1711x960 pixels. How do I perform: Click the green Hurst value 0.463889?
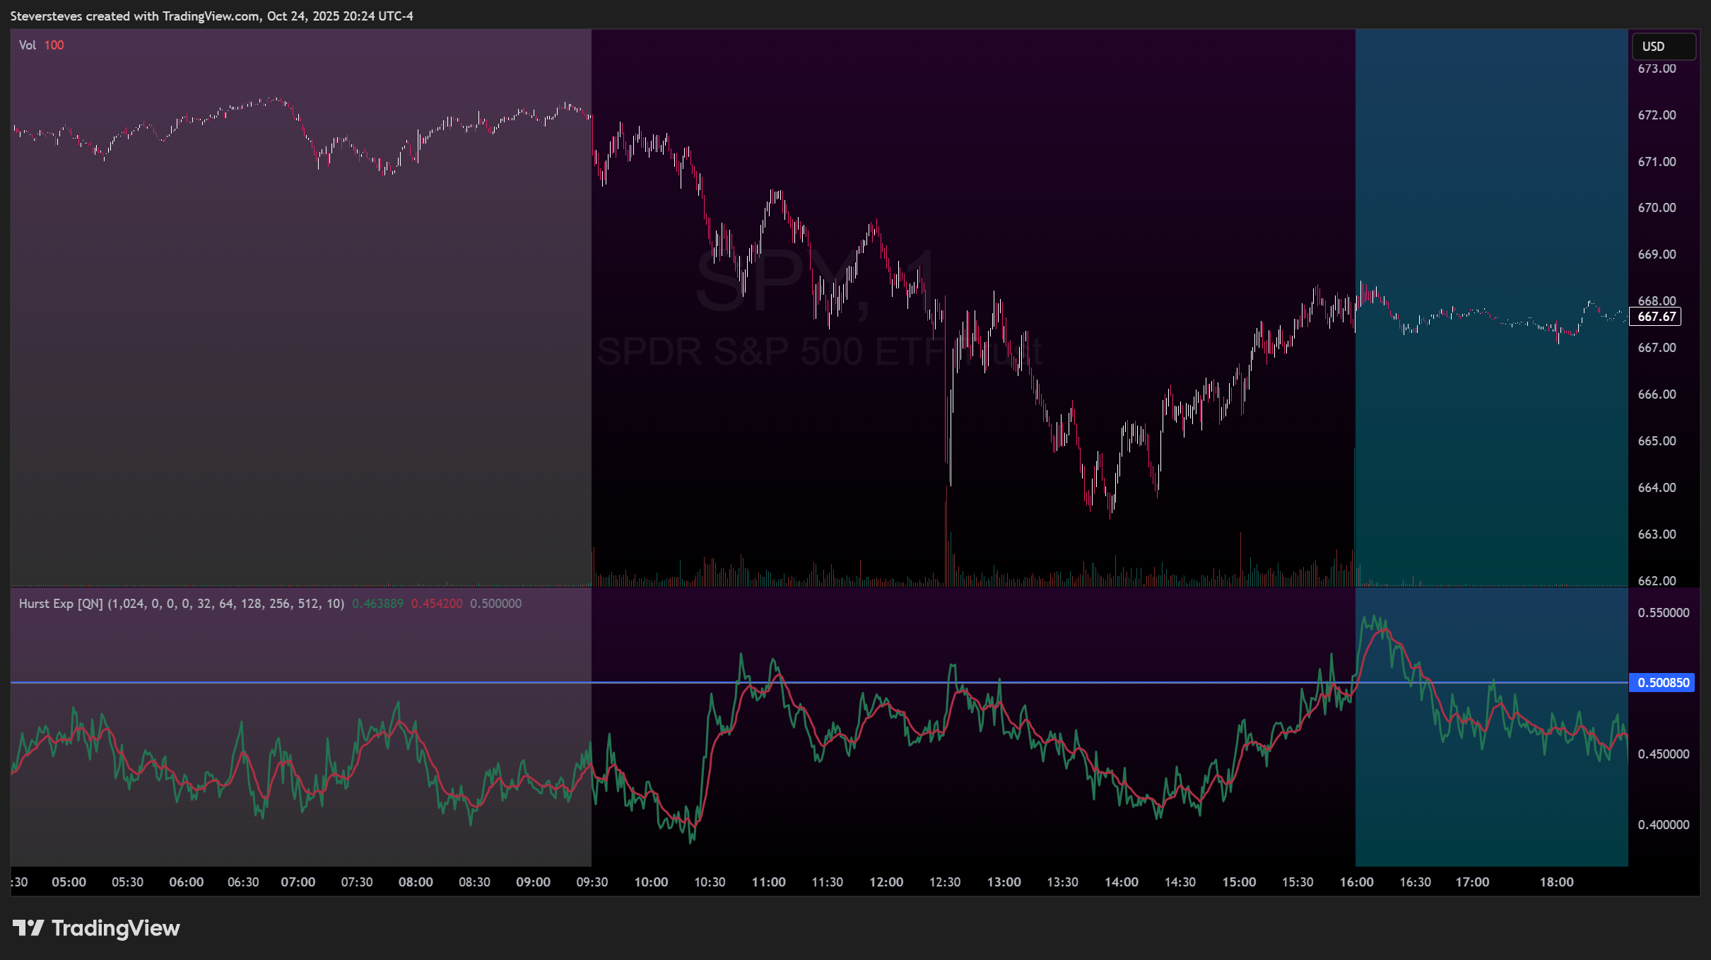tap(377, 604)
